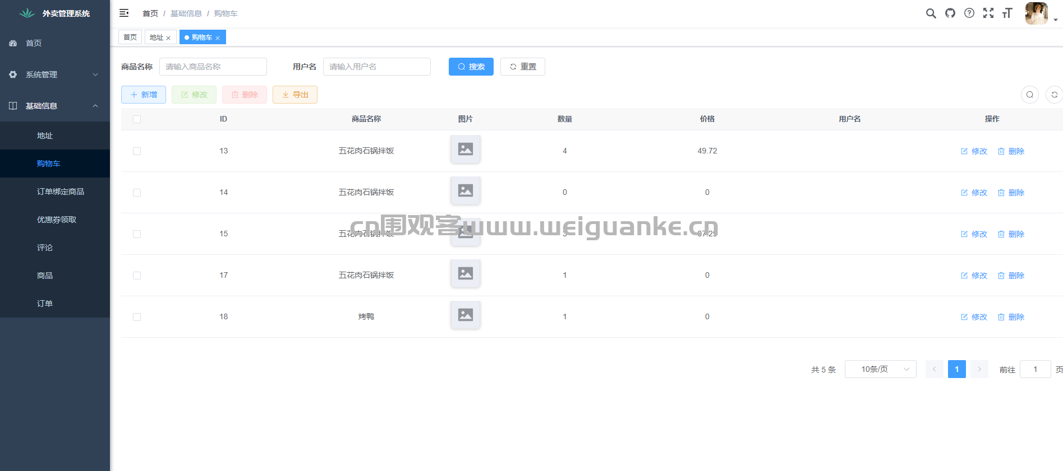Hide search bar using round magnifier icon
1063x471 pixels.
tap(1029, 95)
